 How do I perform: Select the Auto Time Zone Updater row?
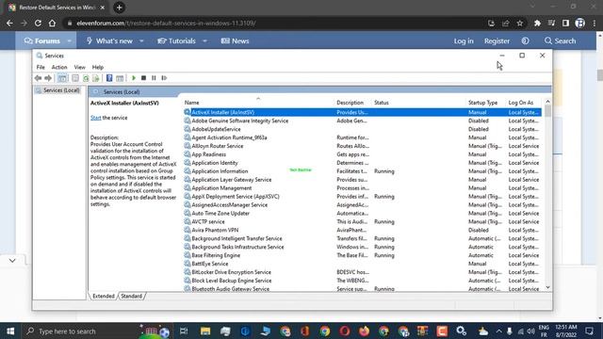click(362, 214)
